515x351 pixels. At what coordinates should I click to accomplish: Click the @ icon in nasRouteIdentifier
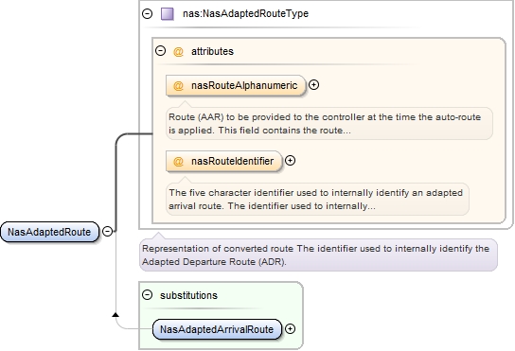tap(178, 161)
